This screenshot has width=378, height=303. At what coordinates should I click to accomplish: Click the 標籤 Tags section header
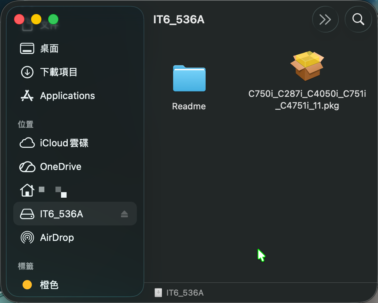click(26, 266)
